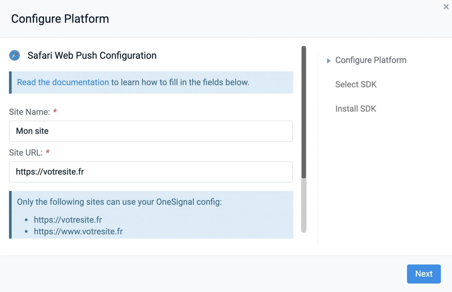This screenshot has width=452, height=292.
Task: Click the red asterisk next to Site Name
Action: [x=55, y=111]
